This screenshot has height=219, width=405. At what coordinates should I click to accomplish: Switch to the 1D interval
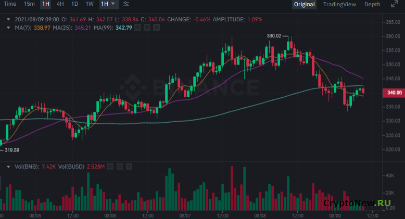(x=74, y=4)
